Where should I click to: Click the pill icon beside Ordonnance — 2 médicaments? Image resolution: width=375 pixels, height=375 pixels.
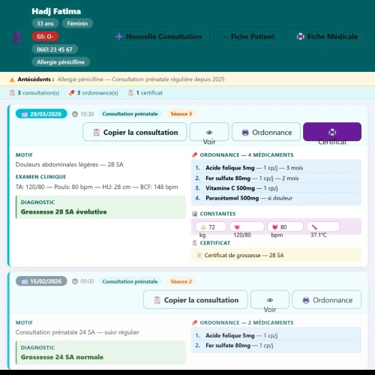coord(195,322)
